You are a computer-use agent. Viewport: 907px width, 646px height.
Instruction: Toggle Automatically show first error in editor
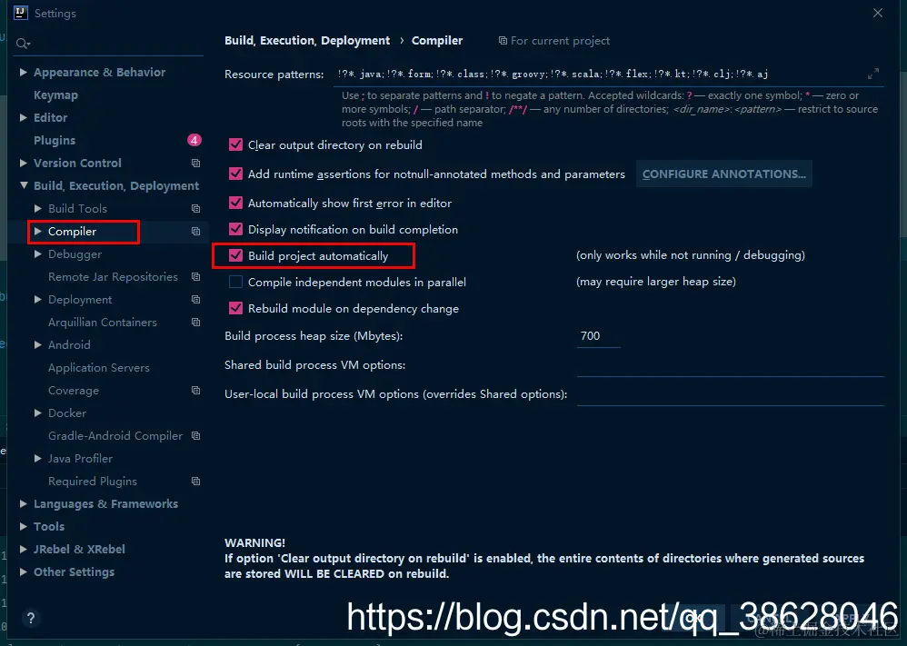[235, 203]
